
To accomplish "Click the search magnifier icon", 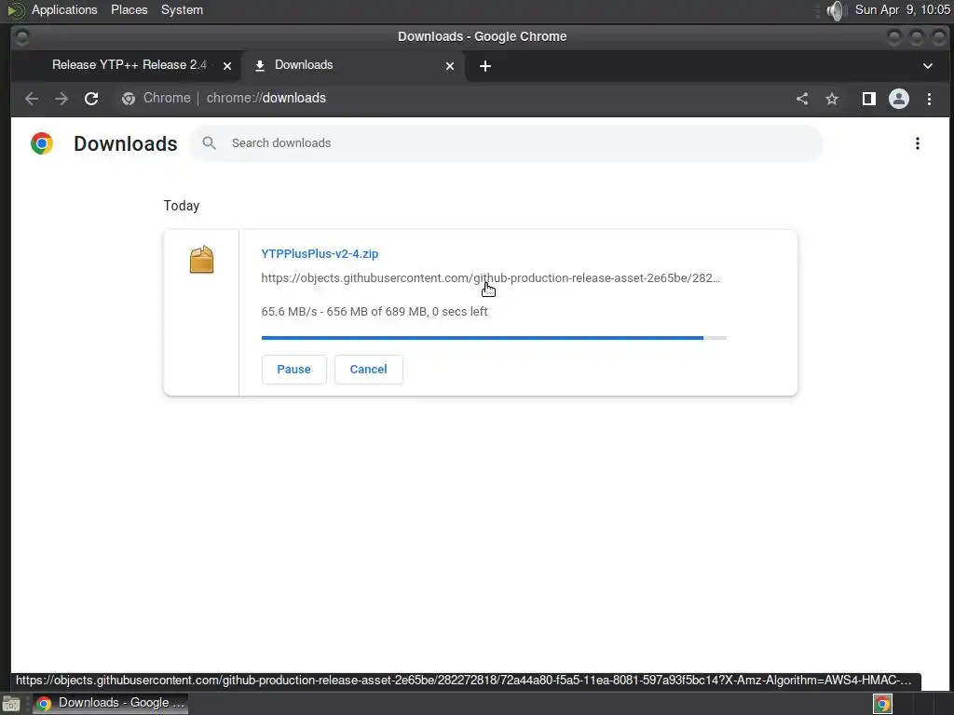I will pyautogui.click(x=210, y=142).
